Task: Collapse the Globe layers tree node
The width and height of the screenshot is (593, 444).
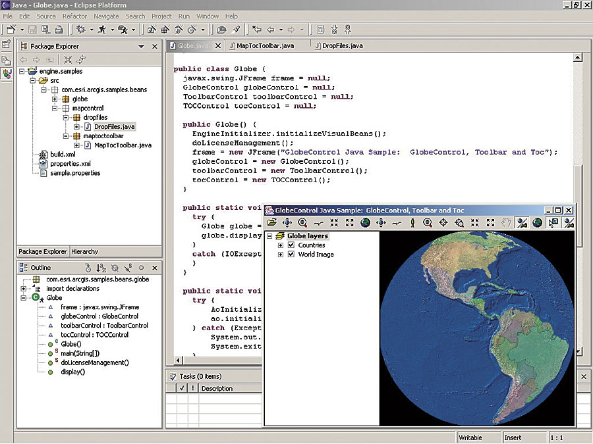Action: (269, 236)
